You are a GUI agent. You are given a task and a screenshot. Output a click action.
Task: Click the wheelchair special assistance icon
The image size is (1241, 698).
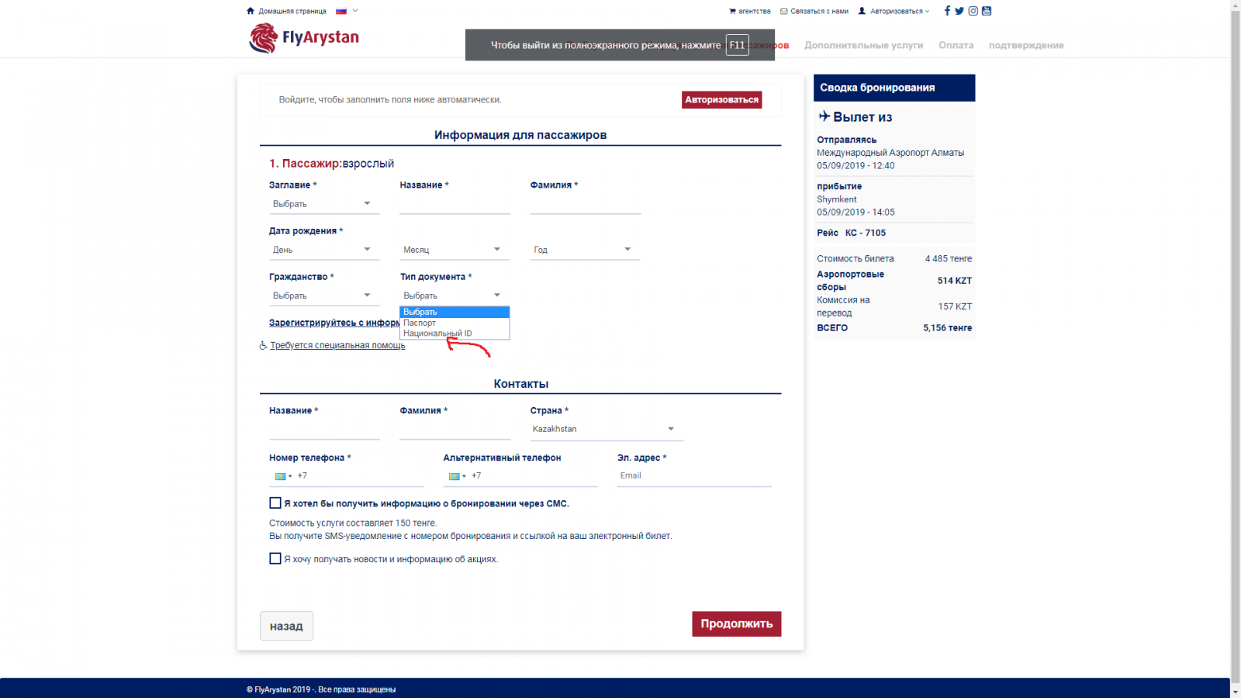click(264, 345)
